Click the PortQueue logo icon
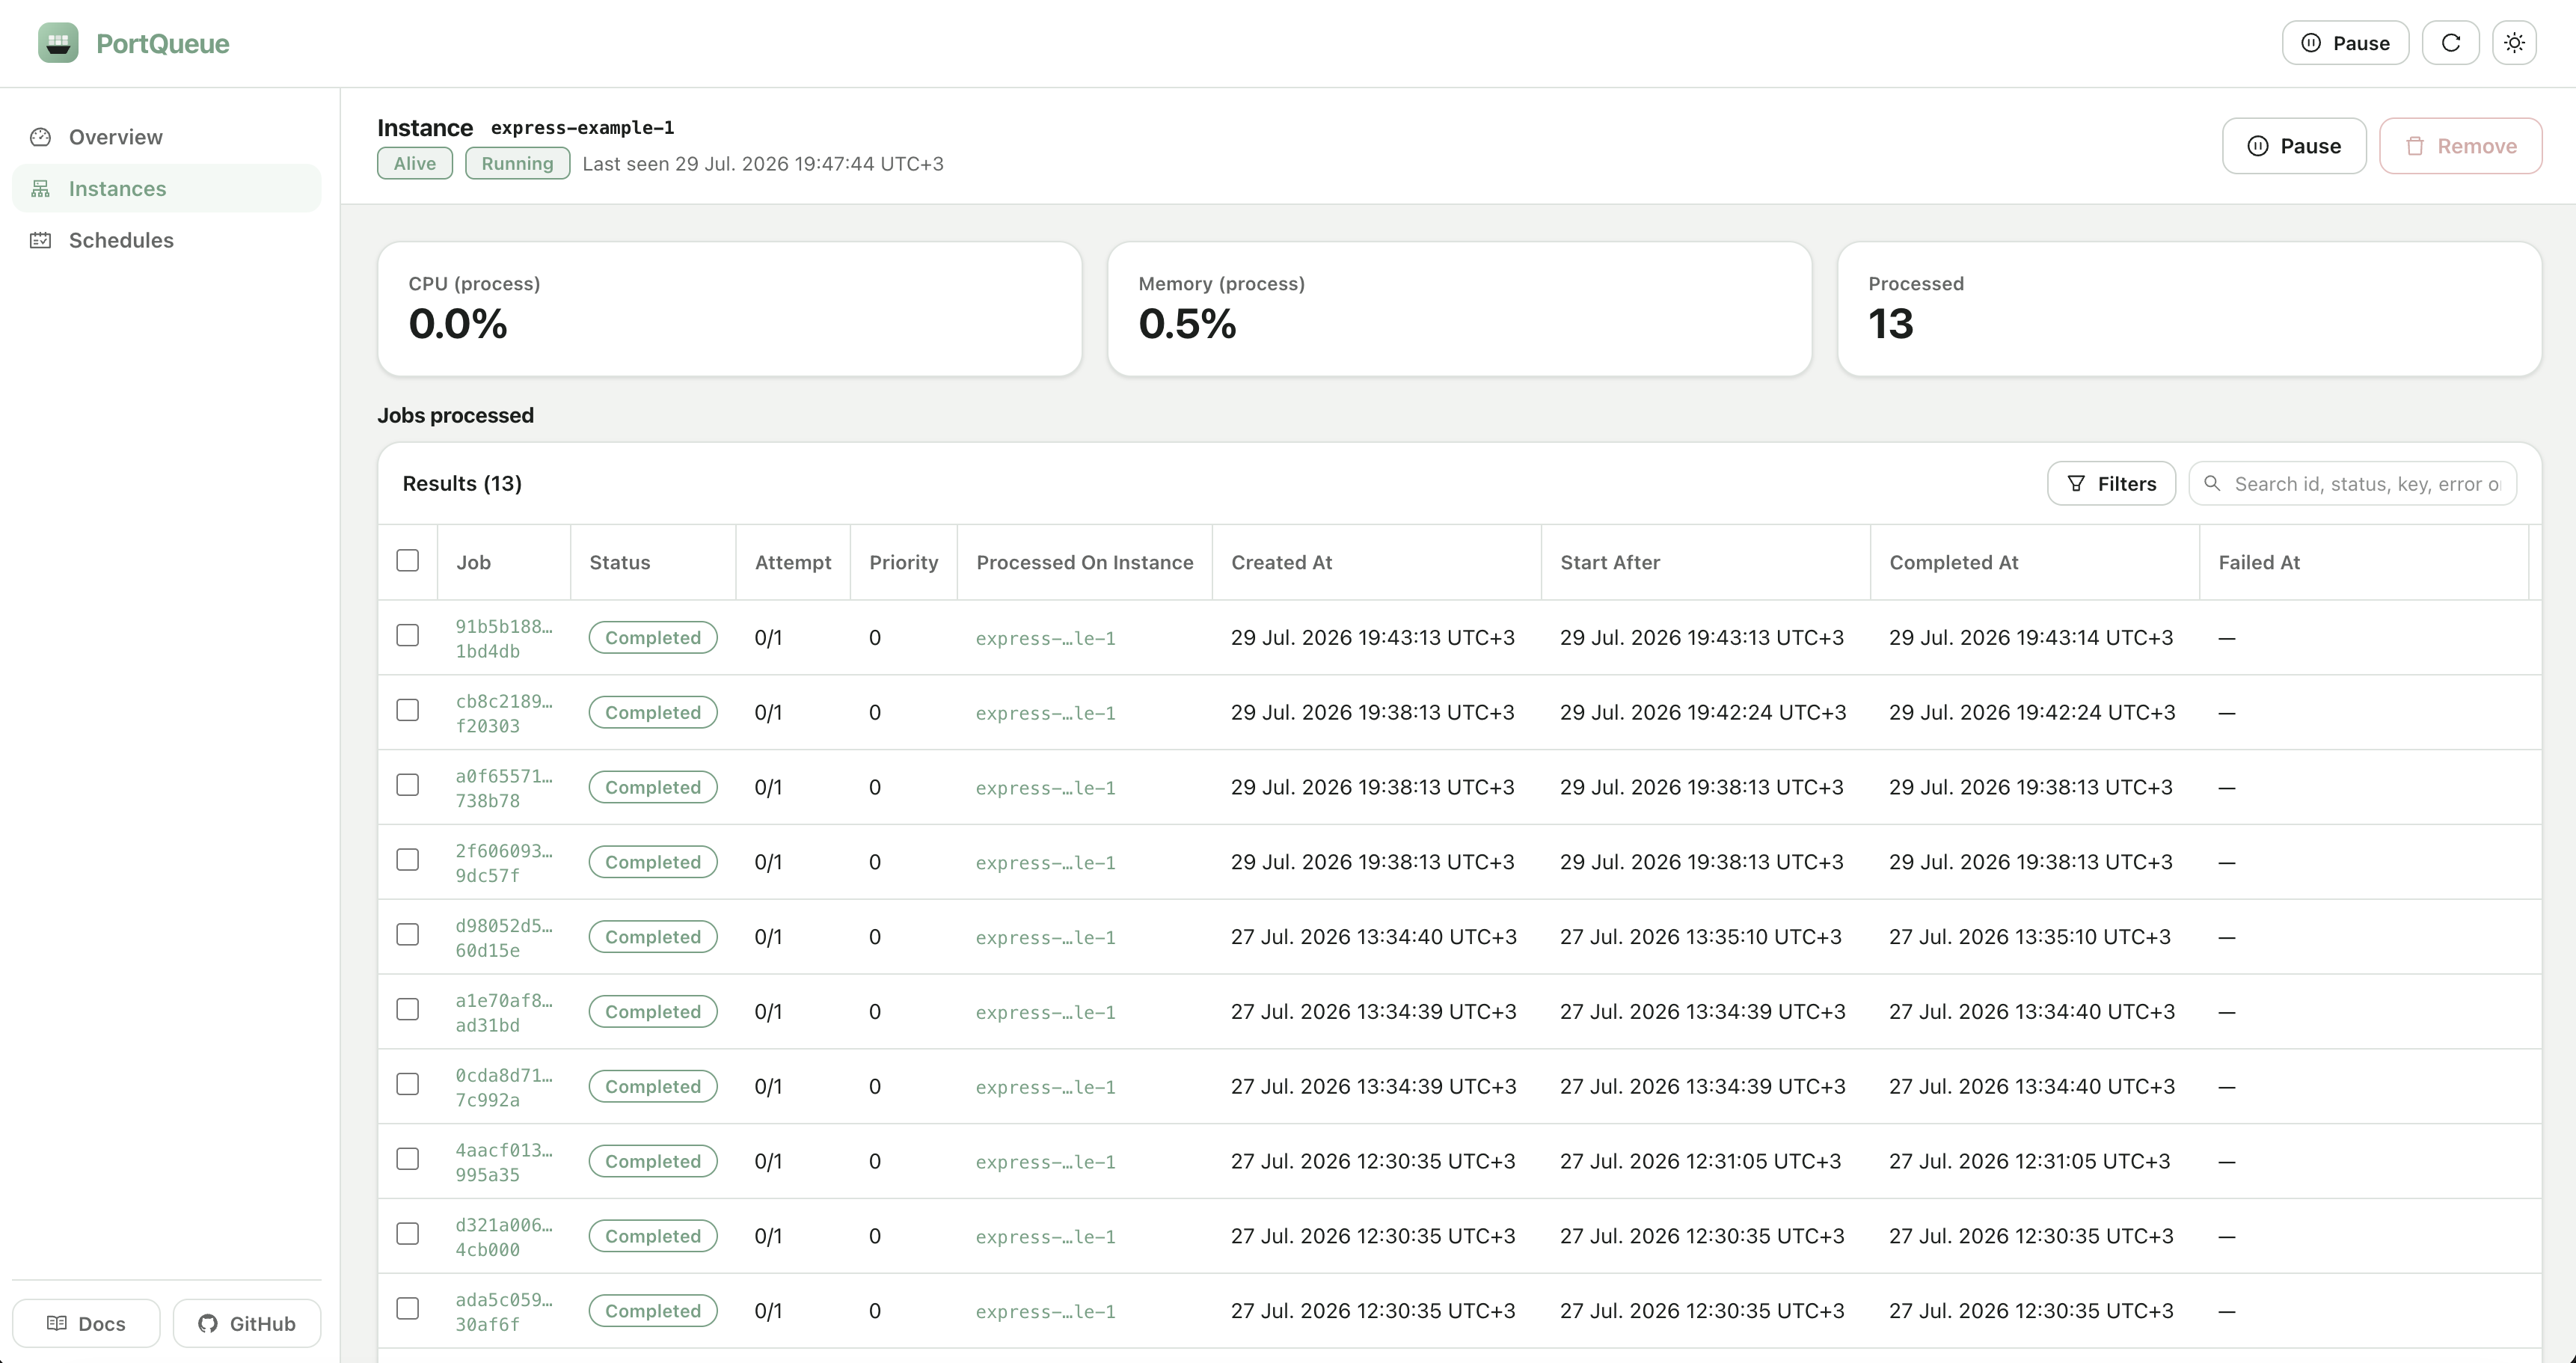 [x=58, y=43]
